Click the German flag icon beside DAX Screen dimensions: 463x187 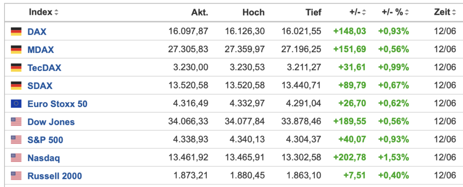pos(16,31)
